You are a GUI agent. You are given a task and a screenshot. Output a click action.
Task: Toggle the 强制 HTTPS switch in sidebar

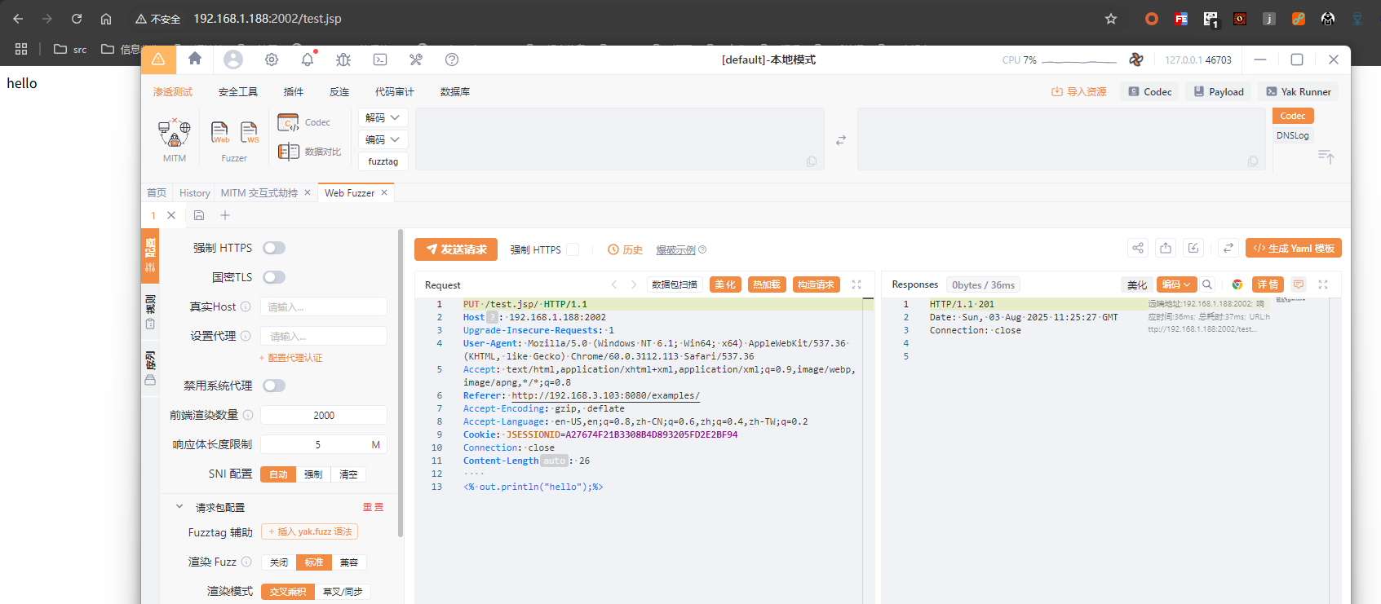pyautogui.click(x=274, y=248)
